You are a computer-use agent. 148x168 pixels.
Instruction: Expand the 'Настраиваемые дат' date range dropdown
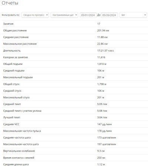64,15
